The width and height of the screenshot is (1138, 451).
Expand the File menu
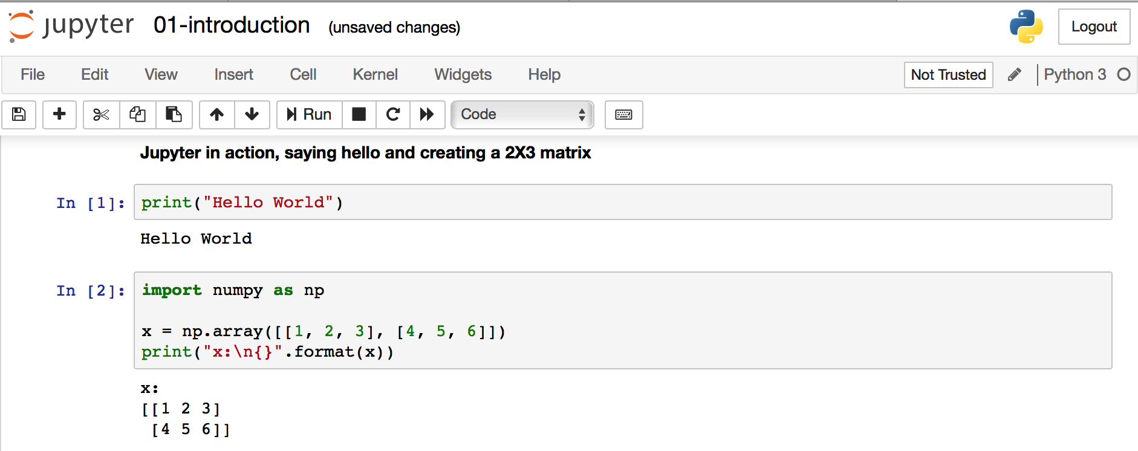pyautogui.click(x=33, y=74)
